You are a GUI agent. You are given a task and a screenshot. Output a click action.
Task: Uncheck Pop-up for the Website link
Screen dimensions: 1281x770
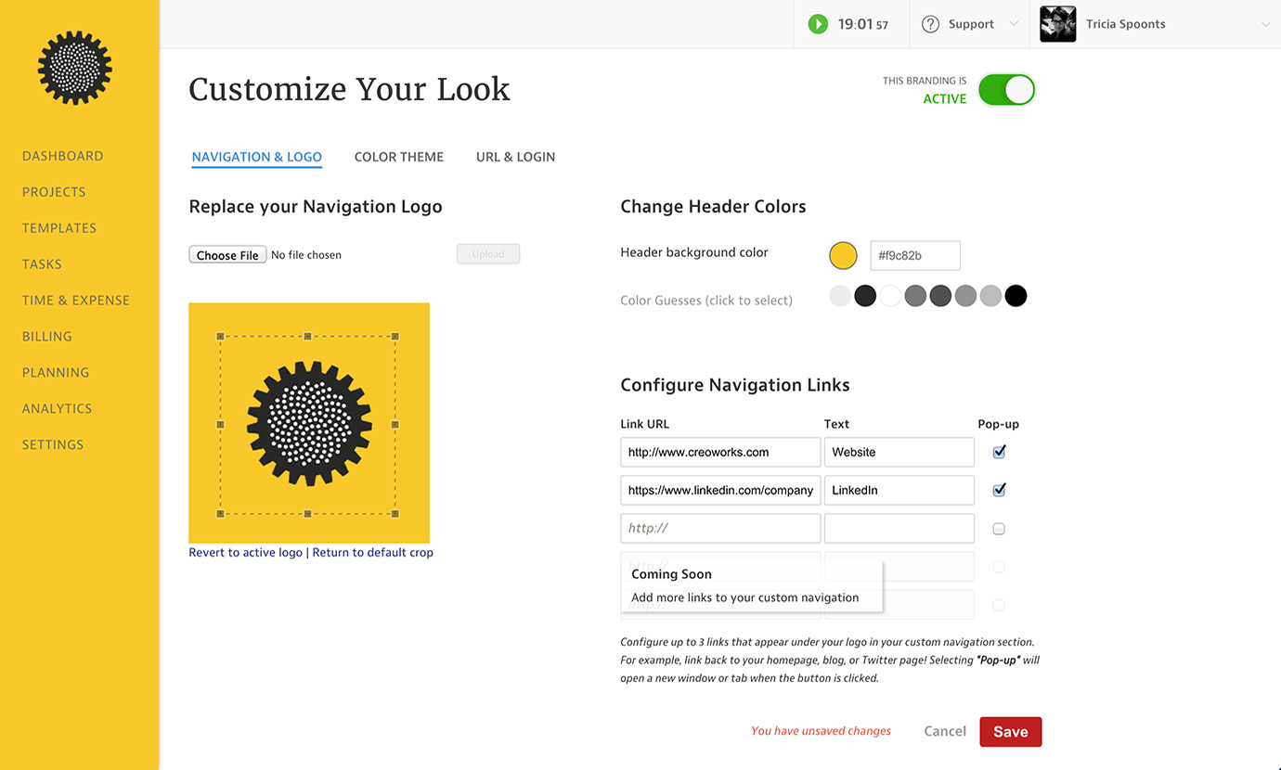click(x=999, y=452)
